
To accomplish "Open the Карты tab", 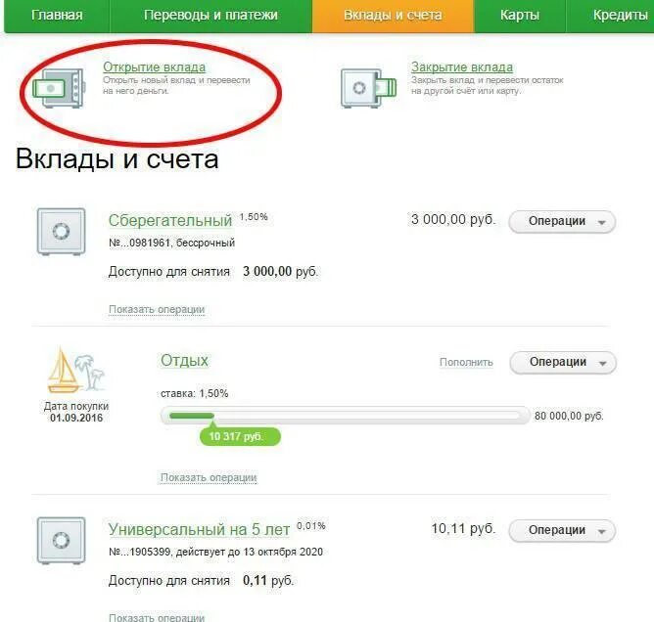I will tap(520, 16).
